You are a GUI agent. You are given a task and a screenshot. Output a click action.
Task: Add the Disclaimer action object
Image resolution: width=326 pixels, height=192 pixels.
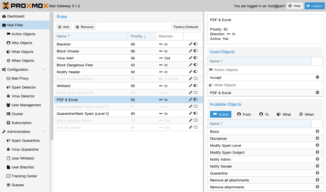click(x=317, y=138)
